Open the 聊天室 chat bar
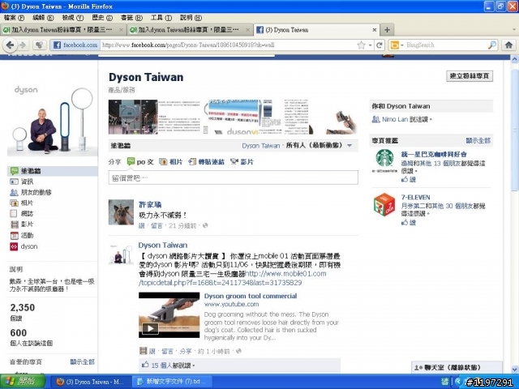The image size is (519, 389). (457, 367)
